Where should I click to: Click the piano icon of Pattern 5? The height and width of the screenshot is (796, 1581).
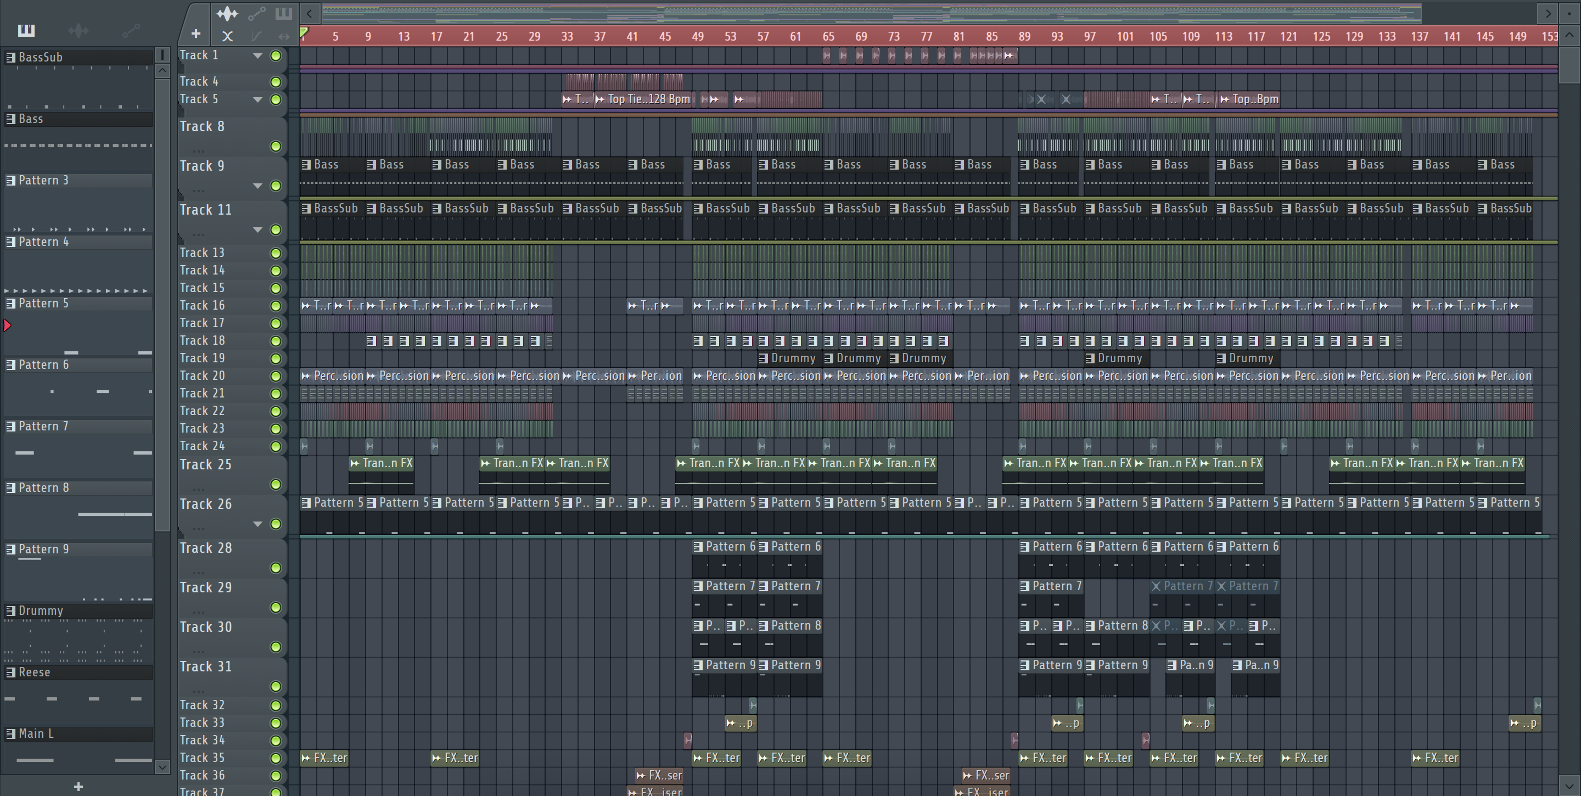pyautogui.click(x=10, y=303)
